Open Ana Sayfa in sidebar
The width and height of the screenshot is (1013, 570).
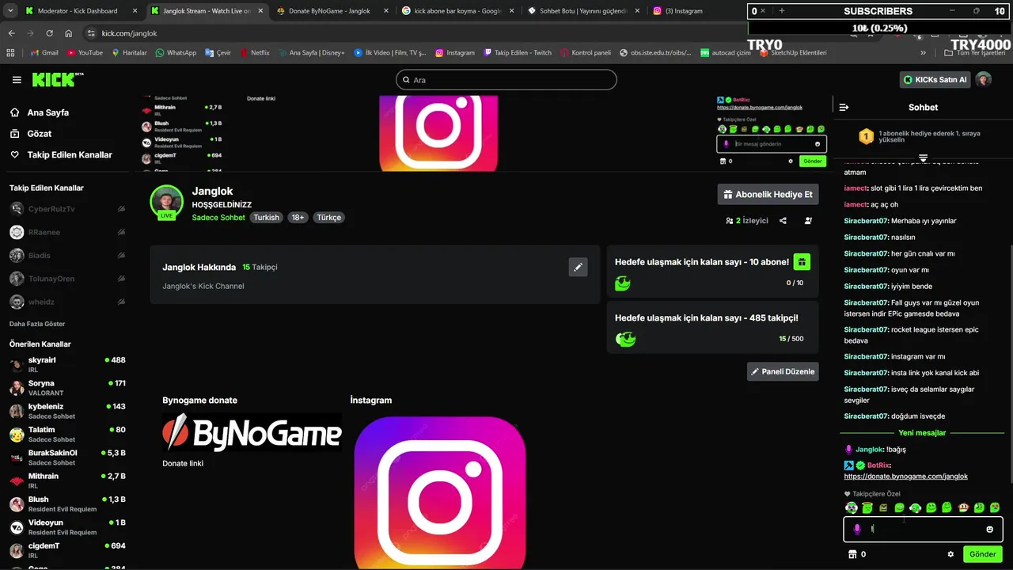pos(39,112)
